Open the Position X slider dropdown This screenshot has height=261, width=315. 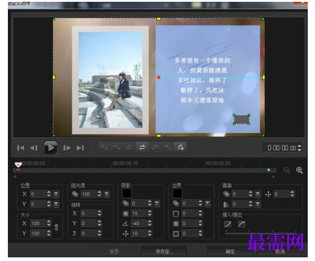[x=56, y=194]
